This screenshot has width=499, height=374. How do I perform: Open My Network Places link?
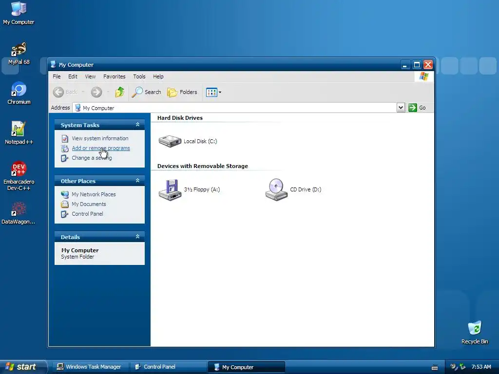94,194
